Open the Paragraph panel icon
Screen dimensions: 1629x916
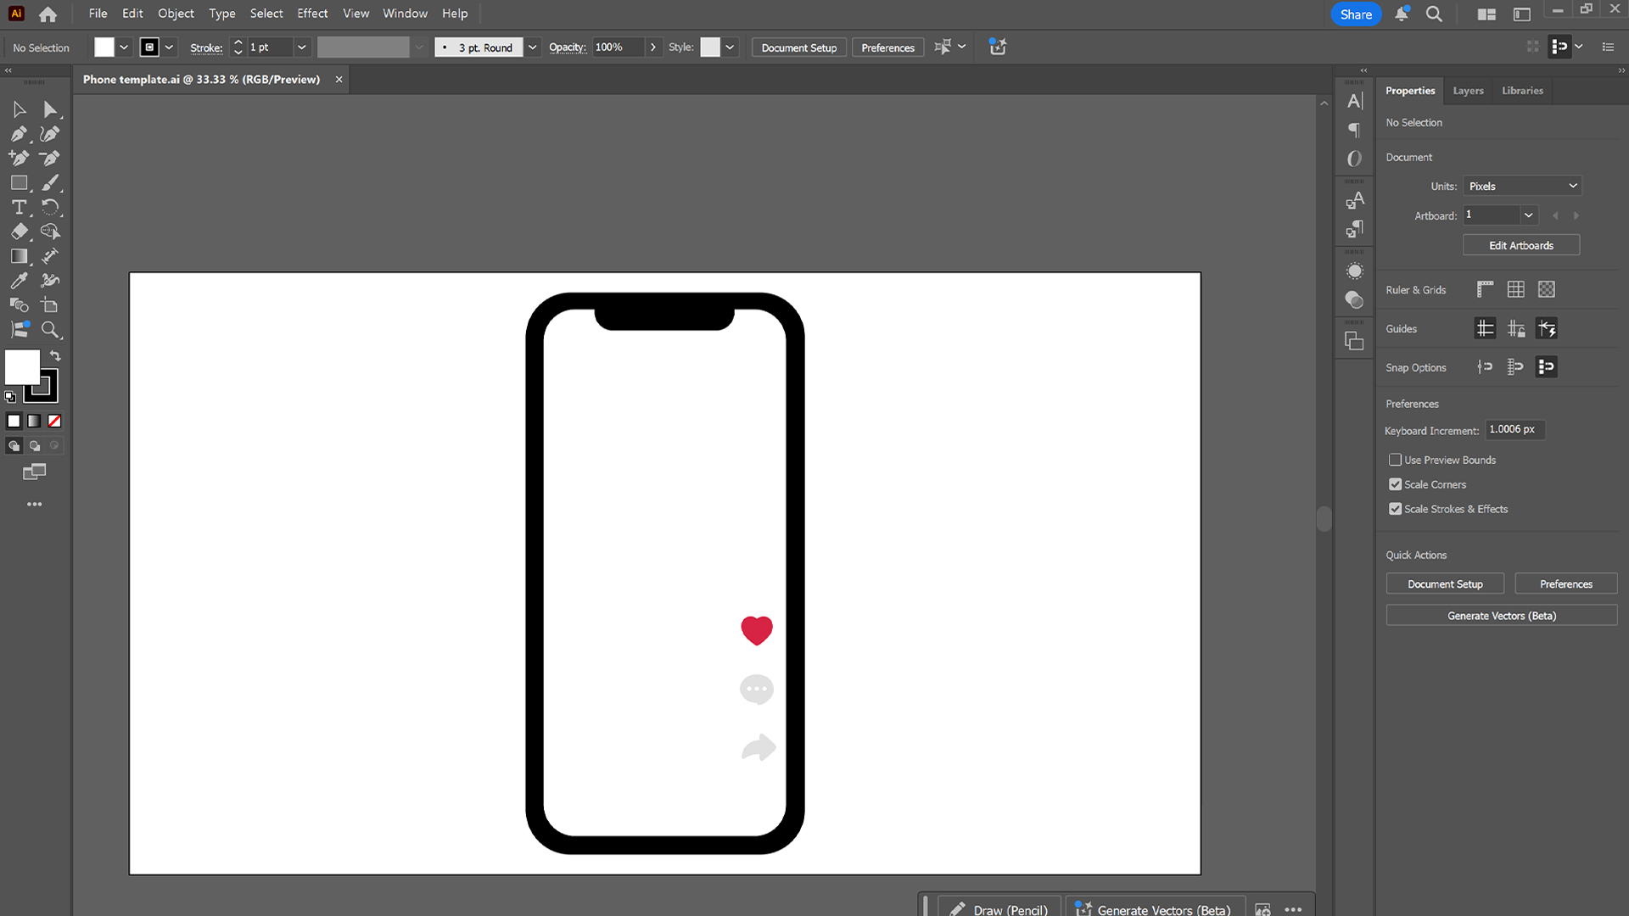[x=1355, y=130]
